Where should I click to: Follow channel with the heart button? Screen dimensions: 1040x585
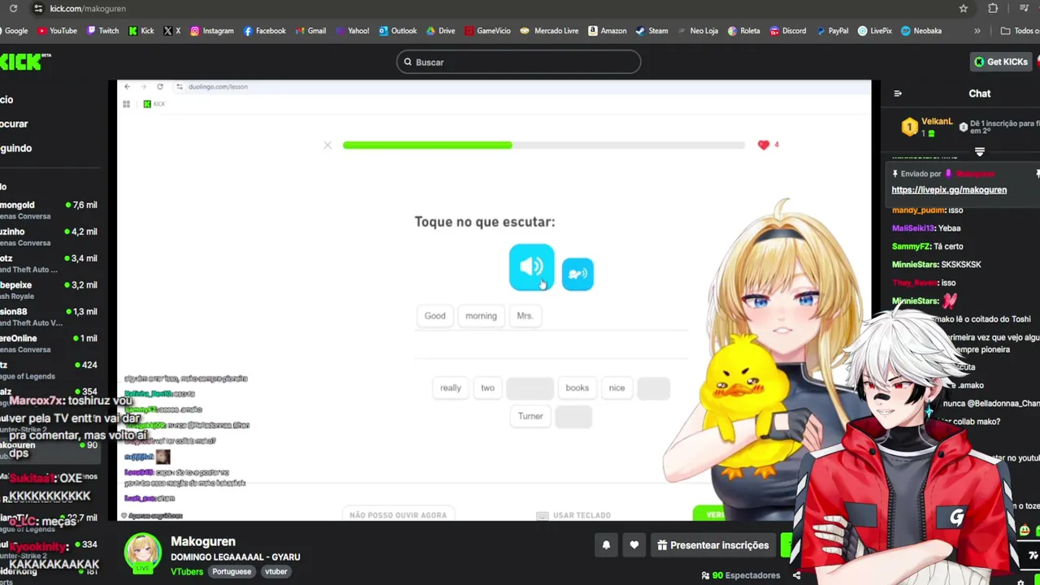pyautogui.click(x=635, y=545)
